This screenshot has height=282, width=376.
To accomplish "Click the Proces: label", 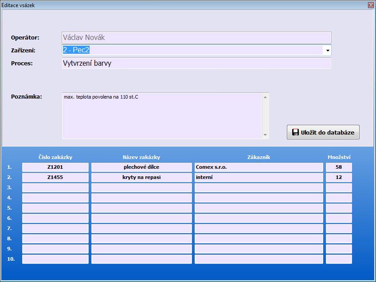I will tap(22, 64).
